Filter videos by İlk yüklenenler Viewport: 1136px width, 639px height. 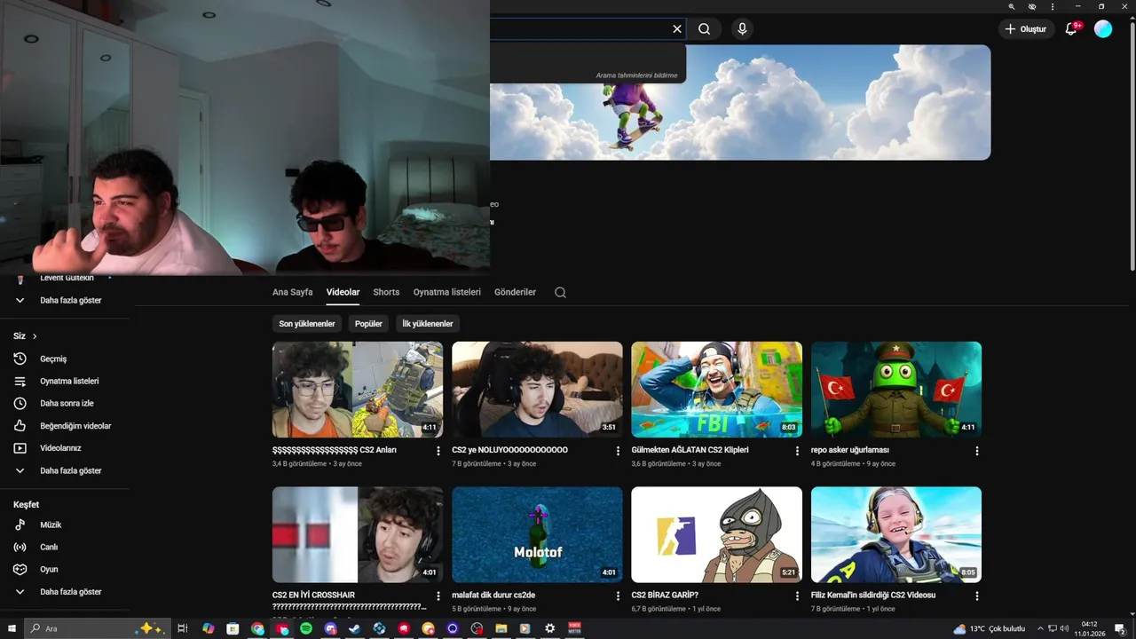click(x=428, y=324)
